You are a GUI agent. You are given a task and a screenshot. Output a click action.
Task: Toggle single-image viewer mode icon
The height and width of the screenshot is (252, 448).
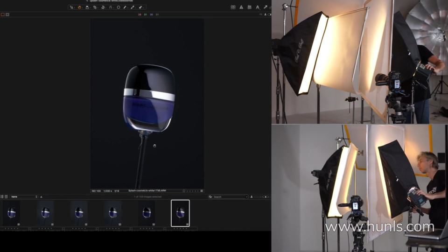pos(2,14)
